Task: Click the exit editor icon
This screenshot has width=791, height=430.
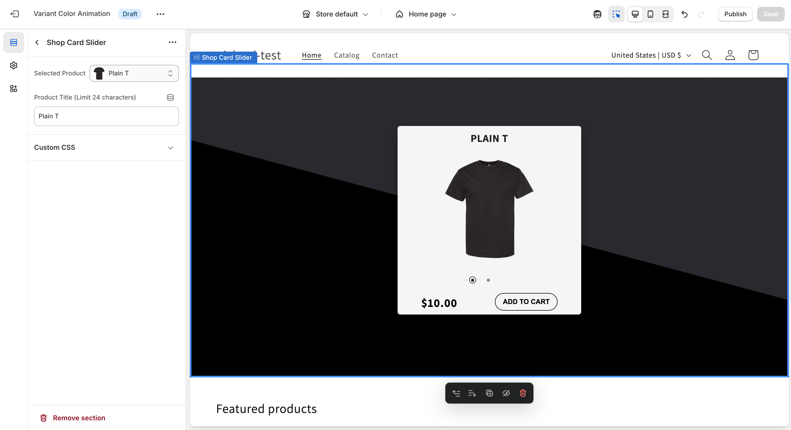Action: click(14, 14)
